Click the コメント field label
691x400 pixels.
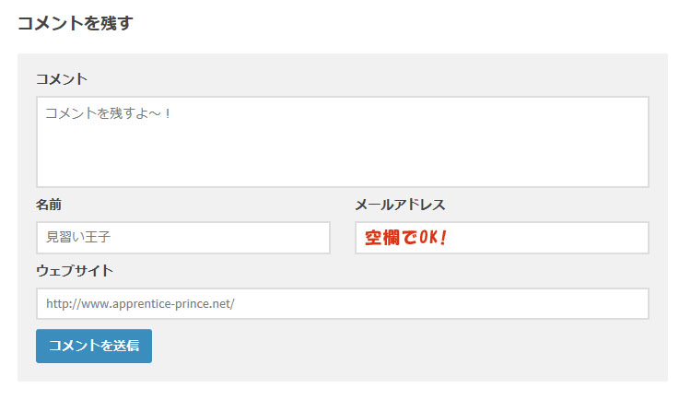62,79
